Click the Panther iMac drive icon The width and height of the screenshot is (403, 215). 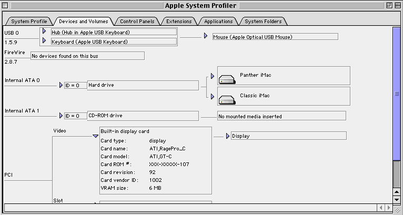[x=227, y=79]
